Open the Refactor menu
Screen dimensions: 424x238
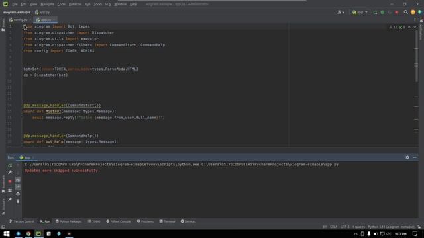click(75, 5)
